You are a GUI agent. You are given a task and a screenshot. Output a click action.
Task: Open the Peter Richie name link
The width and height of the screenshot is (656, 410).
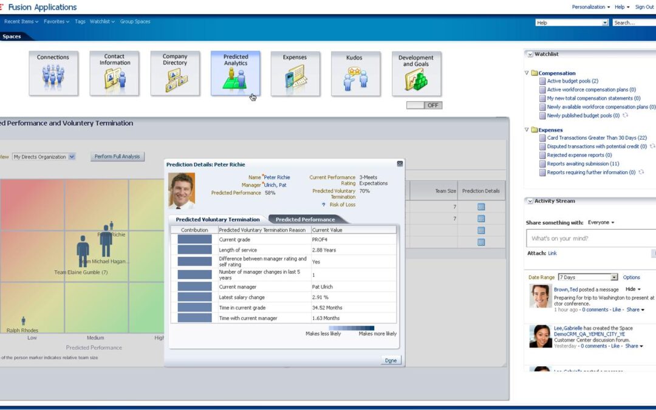[277, 177]
